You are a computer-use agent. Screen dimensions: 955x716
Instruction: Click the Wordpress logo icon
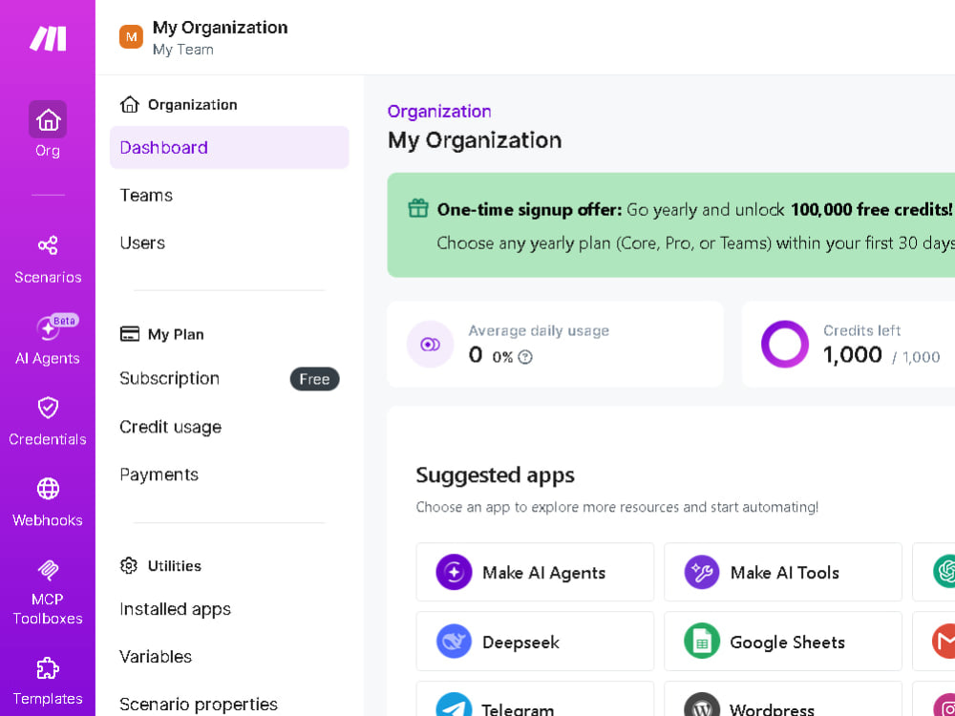pyautogui.click(x=702, y=706)
